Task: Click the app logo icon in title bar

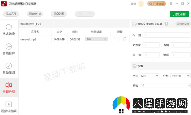Action: (4, 4)
